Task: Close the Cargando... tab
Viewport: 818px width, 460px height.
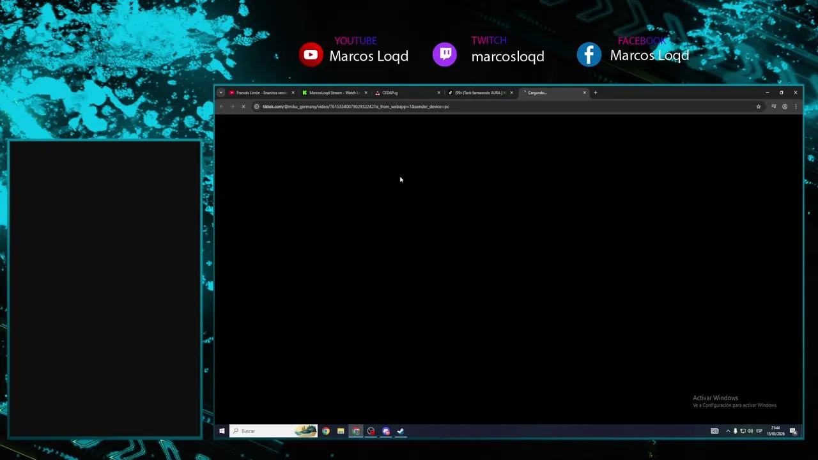Action: pyautogui.click(x=584, y=93)
